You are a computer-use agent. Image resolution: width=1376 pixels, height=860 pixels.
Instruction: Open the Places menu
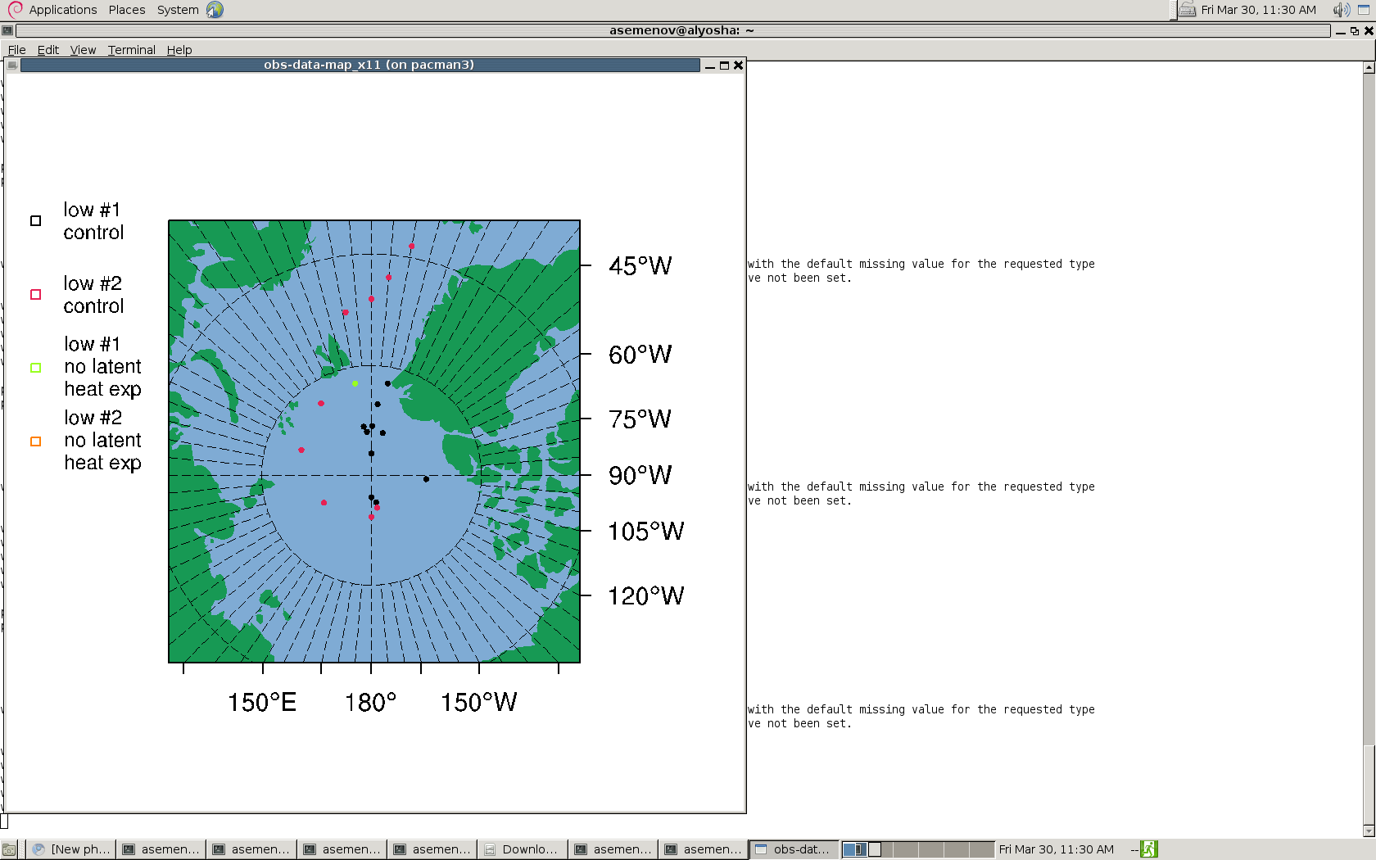[x=127, y=10]
